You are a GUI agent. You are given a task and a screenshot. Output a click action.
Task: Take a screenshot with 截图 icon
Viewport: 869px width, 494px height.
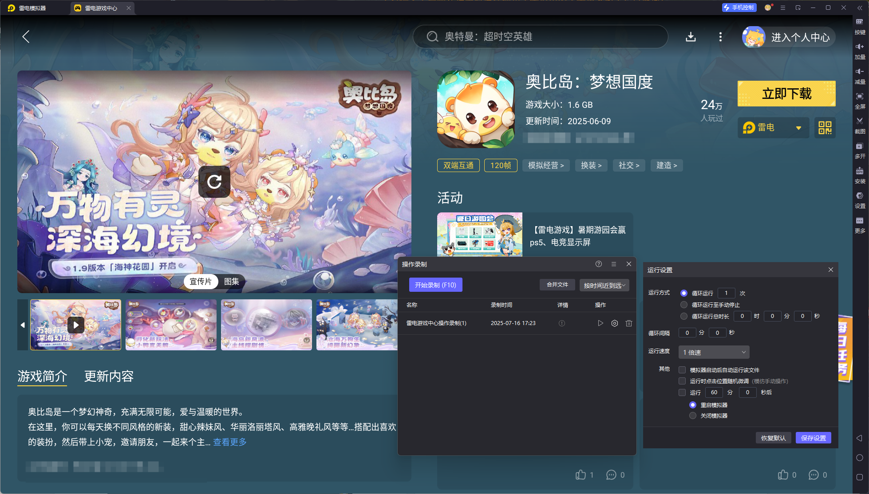click(860, 125)
